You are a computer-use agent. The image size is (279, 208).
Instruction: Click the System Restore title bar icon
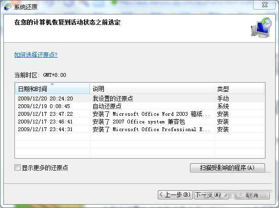(x=8, y=7)
